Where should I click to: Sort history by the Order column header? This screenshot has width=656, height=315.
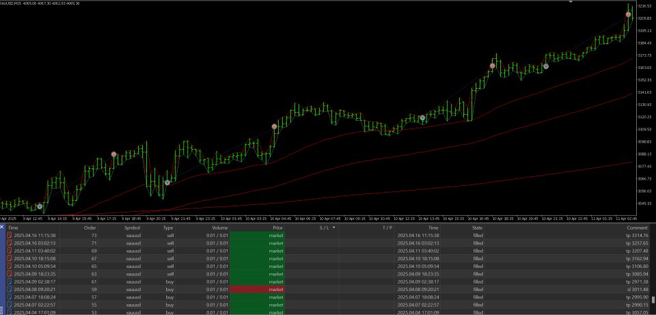[90, 228]
